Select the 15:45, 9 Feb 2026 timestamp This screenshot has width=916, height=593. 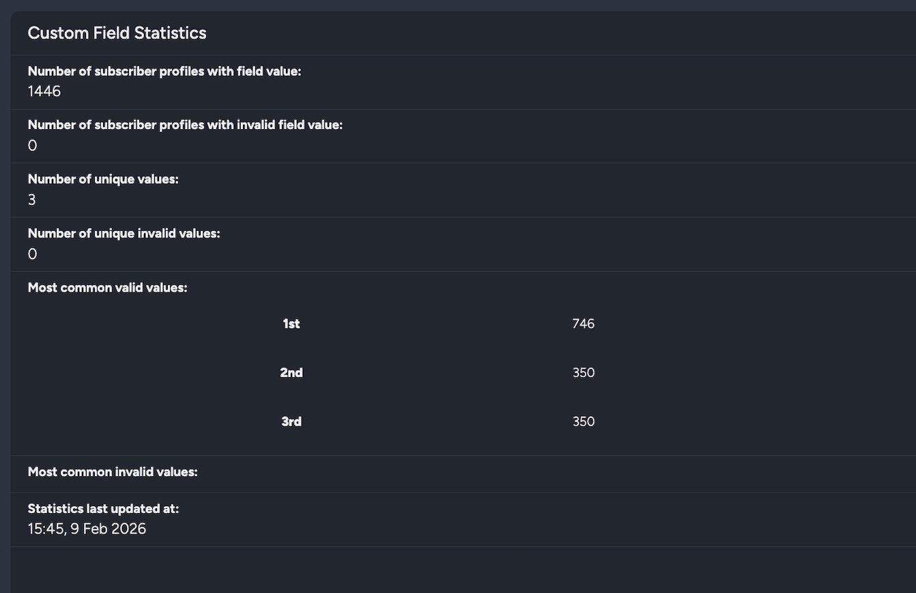tap(87, 529)
